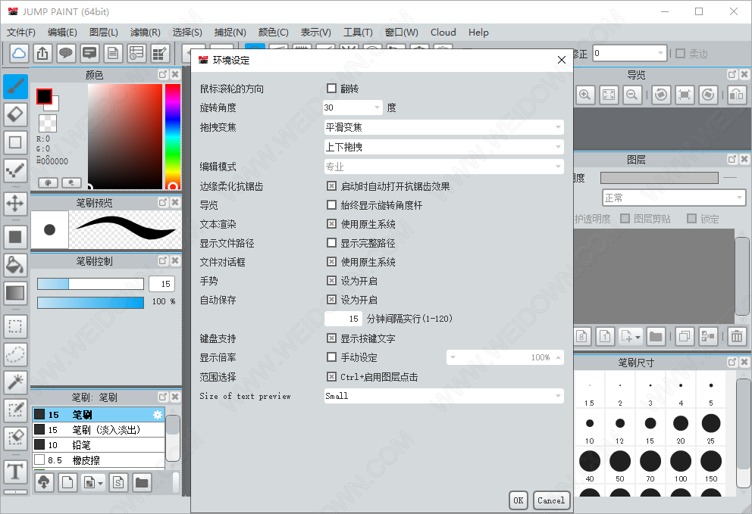Select 铅笔 brush in list
The width and height of the screenshot is (752, 514).
tap(99, 445)
